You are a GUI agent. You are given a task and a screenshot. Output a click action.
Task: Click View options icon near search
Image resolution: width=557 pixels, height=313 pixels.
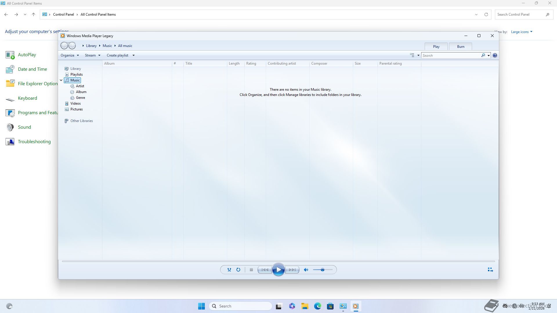click(x=412, y=55)
